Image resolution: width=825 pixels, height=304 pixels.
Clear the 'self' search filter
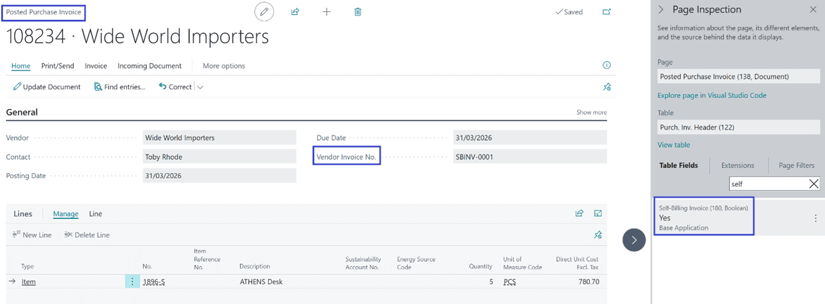[x=814, y=184]
